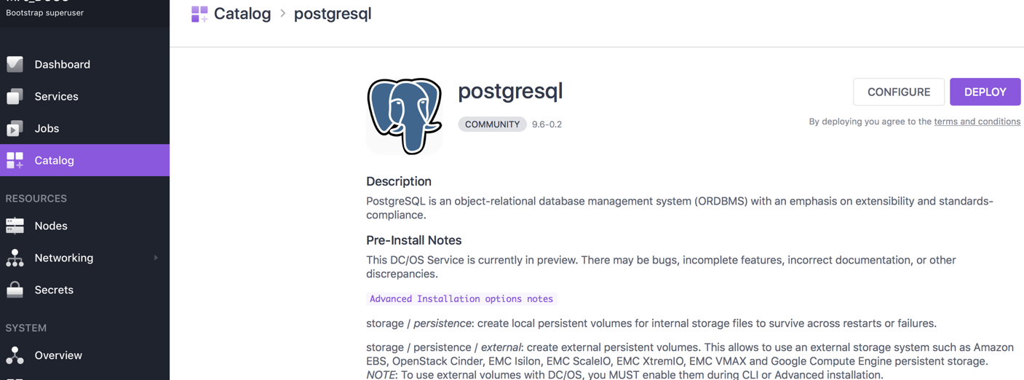Click the Jobs play icon
Image resolution: width=1024 pixels, height=380 pixels.
coord(15,129)
